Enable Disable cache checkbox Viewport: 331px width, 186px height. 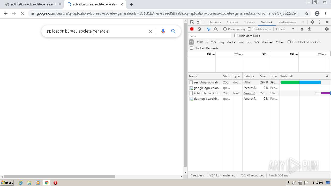249,29
